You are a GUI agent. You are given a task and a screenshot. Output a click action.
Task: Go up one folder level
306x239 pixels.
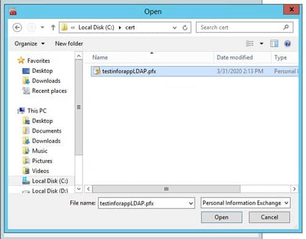[x=53, y=28]
